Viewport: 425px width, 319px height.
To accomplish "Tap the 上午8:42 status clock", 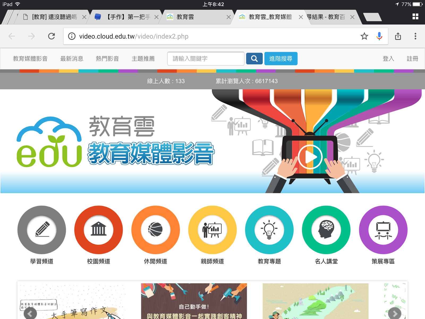I will pyautogui.click(x=213, y=4).
